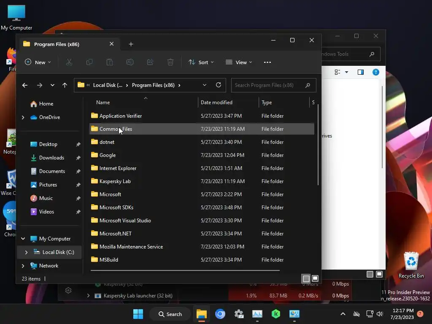The image size is (432, 324).
Task: Click the Paste clipboard icon
Action: point(110,62)
